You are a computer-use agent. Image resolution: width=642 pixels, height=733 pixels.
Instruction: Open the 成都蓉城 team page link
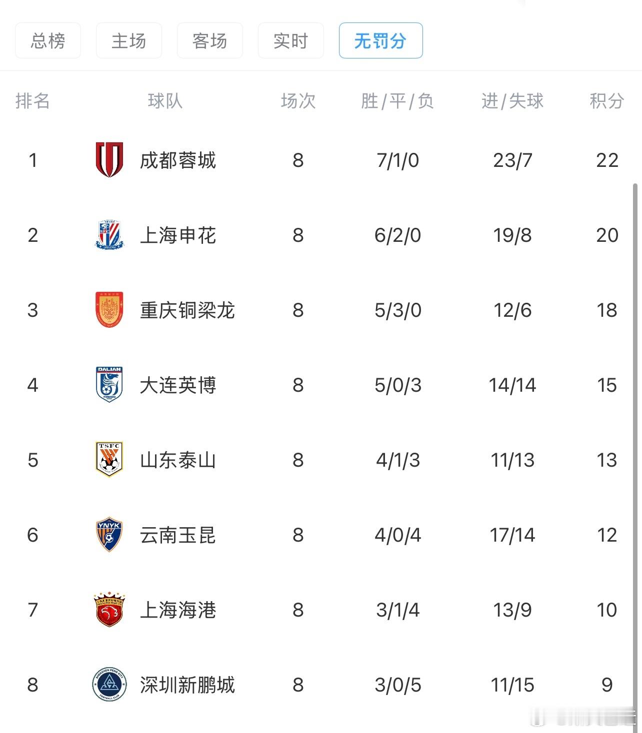click(x=178, y=160)
